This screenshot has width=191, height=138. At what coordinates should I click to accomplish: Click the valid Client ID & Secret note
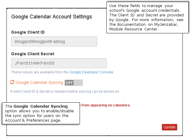pyautogui.click(x=65, y=92)
